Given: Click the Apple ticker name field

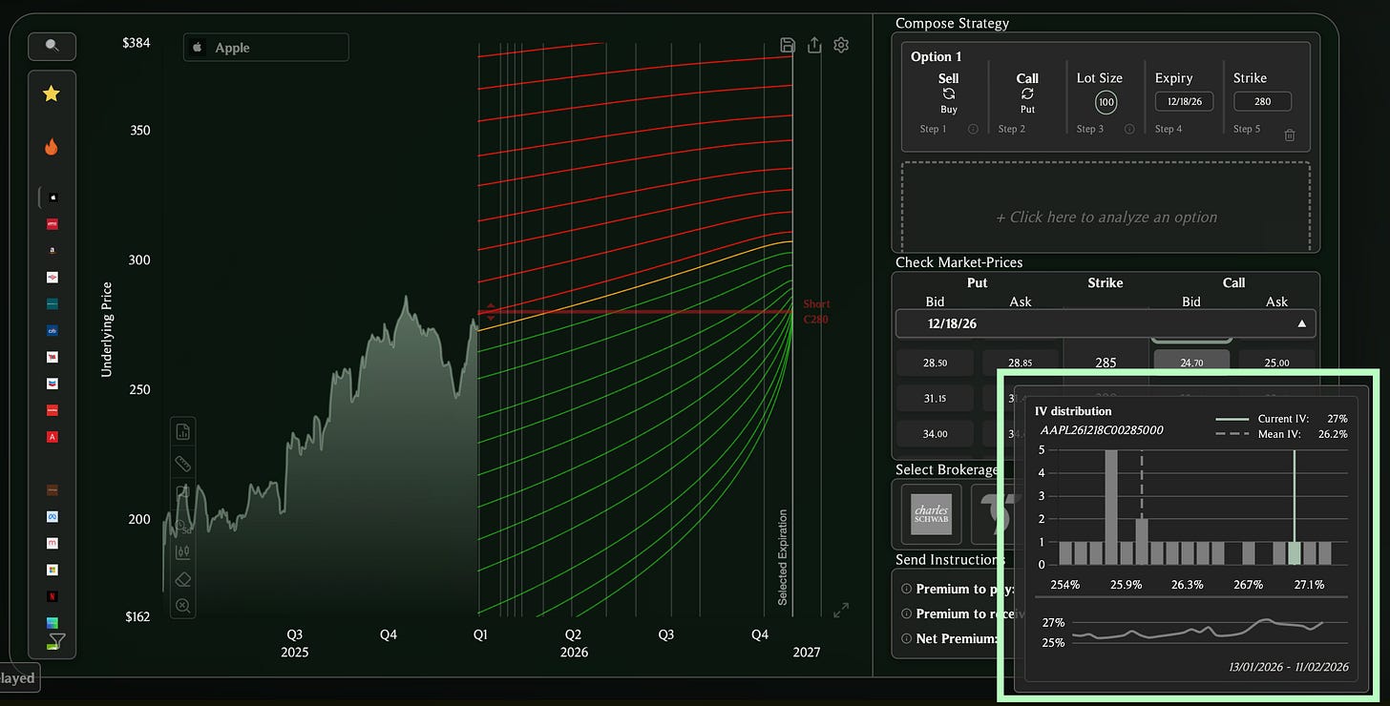Looking at the screenshot, I should click(266, 48).
